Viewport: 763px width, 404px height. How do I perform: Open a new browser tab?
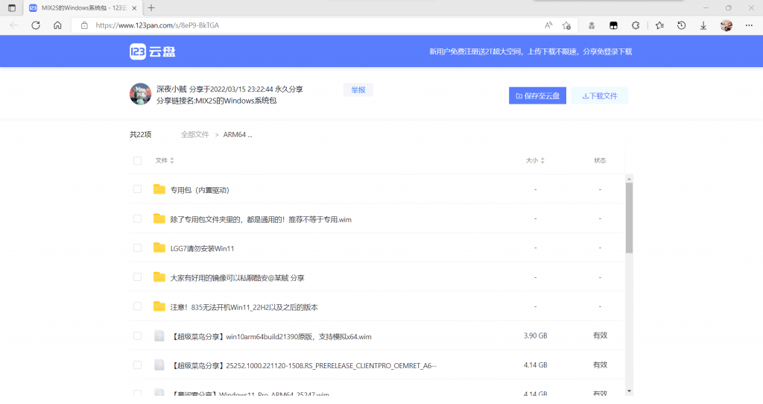click(151, 7)
